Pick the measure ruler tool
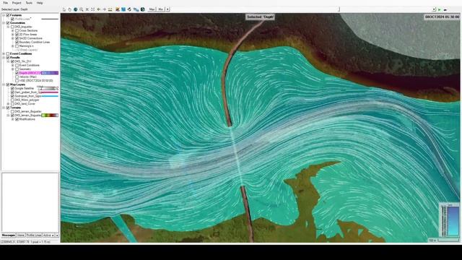Screen dimensions: 462x260 [110, 9]
